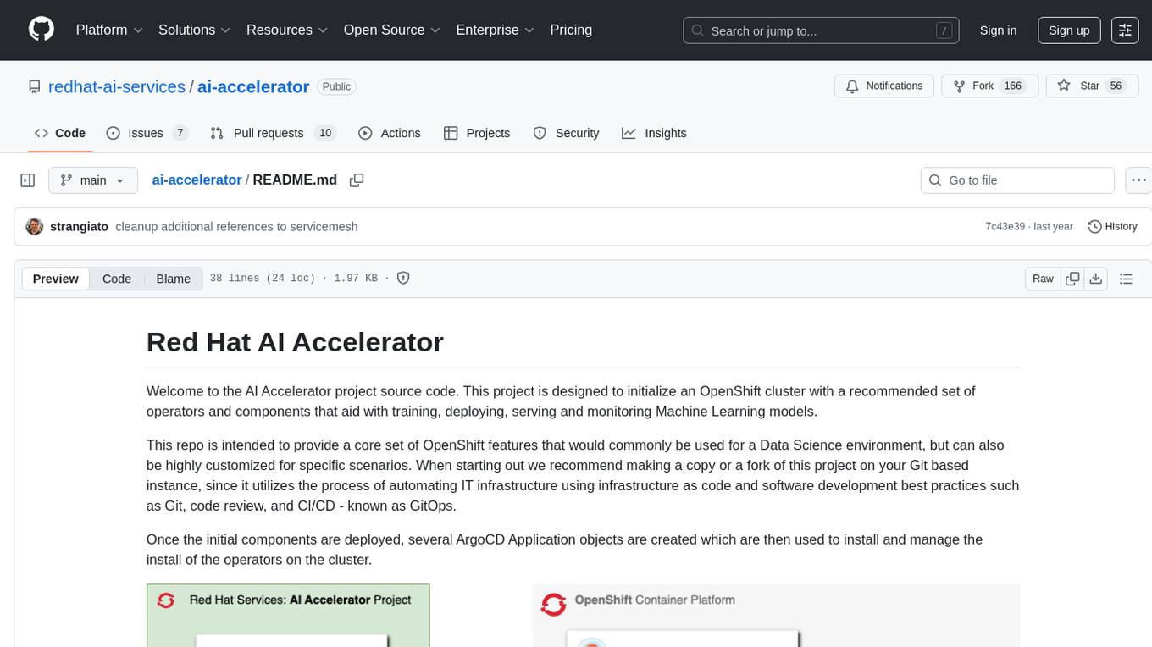1152x647 pixels.
Task: Open appearance settings icon in header
Action: (x=1125, y=30)
